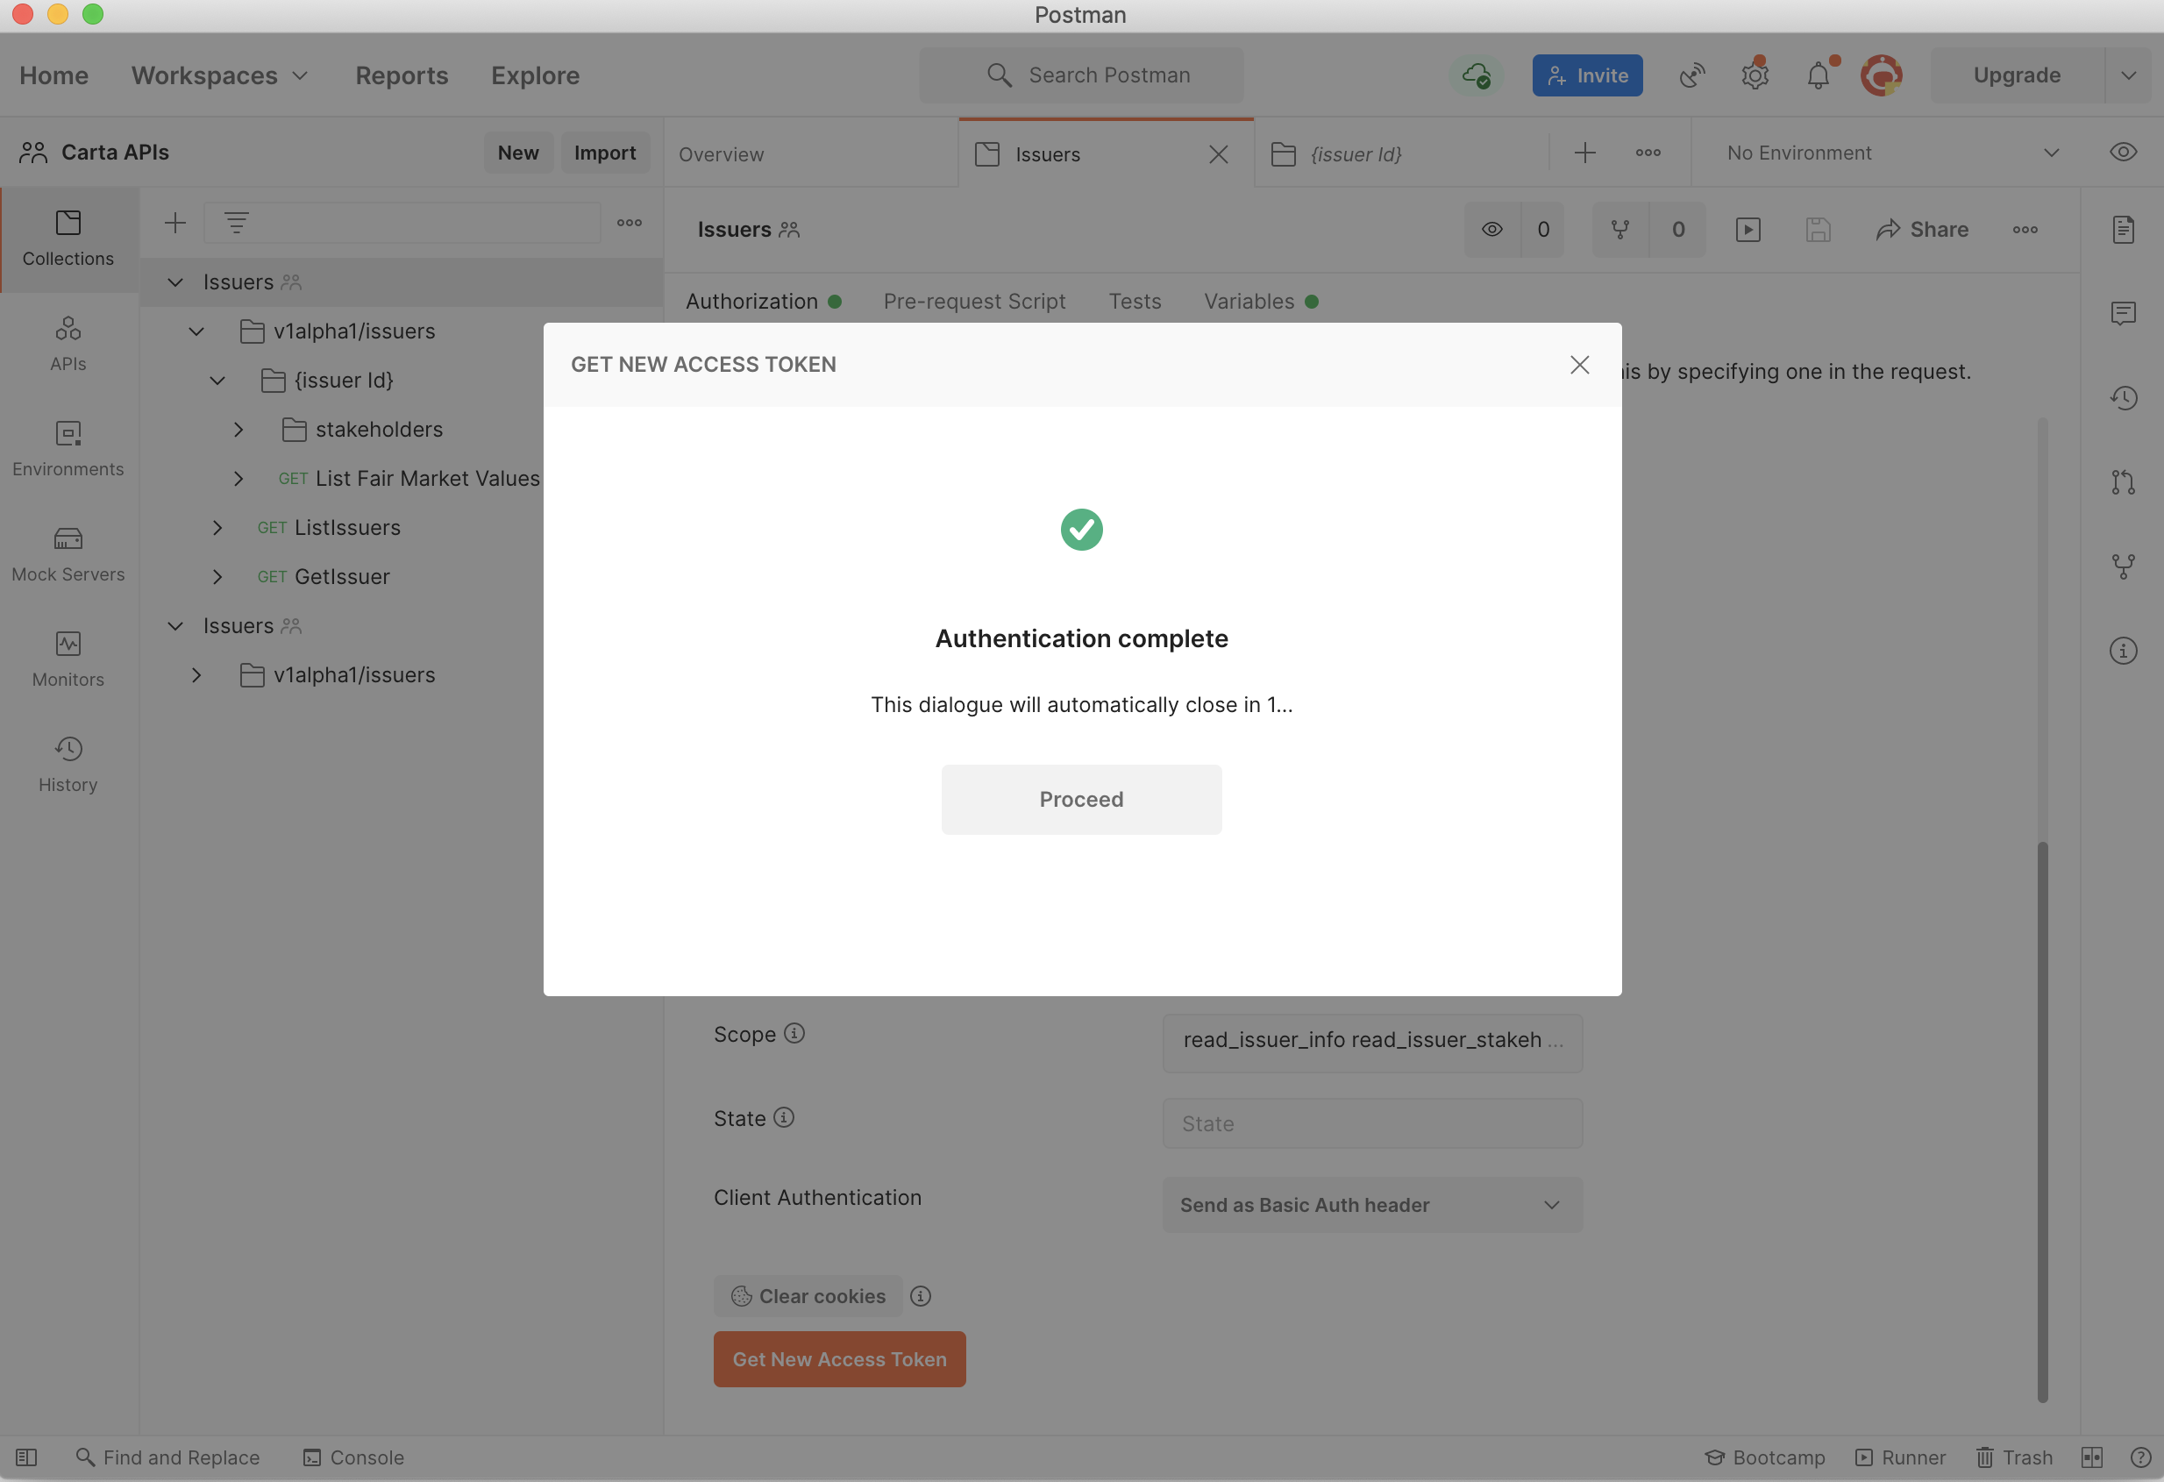
Task: Open the Console from status bar
Action: point(354,1457)
